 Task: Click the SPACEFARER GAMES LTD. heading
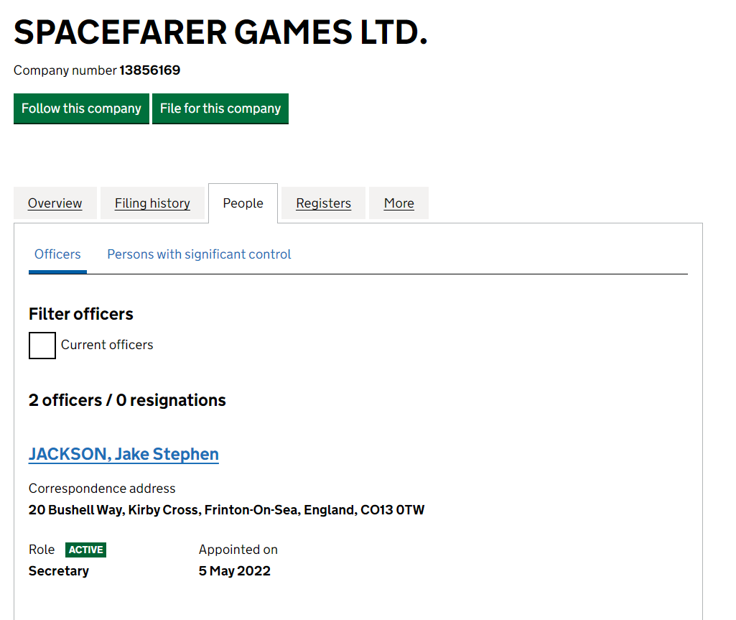pos(220,32)
